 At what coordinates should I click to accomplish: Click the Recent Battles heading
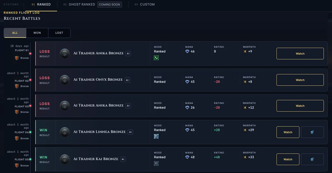pos(22,18)
